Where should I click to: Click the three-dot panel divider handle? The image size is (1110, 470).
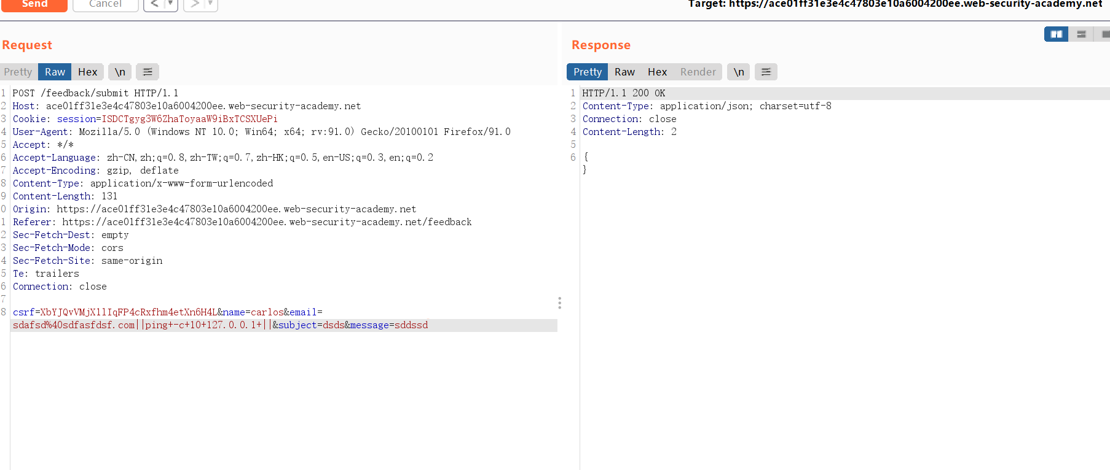pos(559,302)
